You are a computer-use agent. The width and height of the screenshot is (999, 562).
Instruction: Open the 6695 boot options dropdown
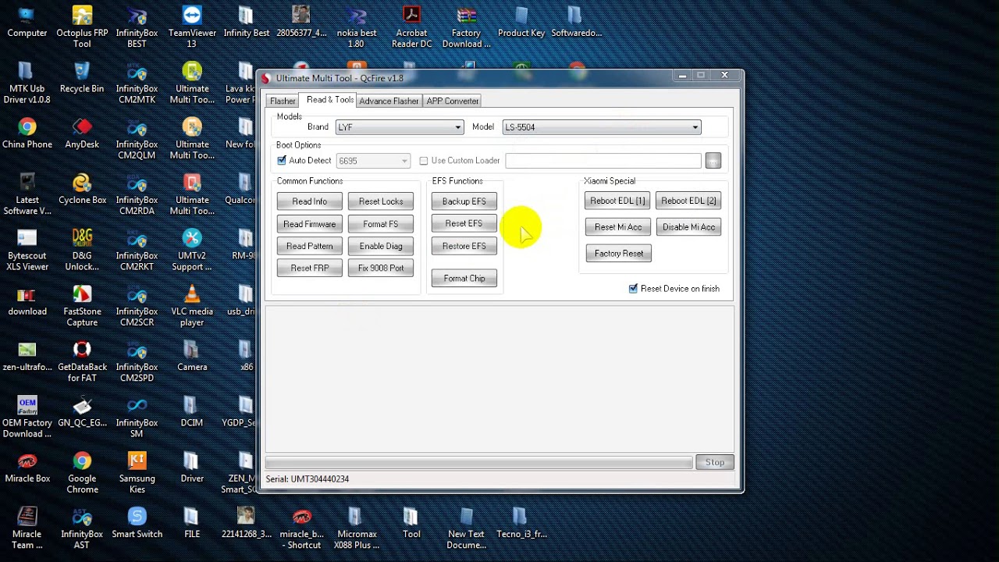click(x=373, y=161)
